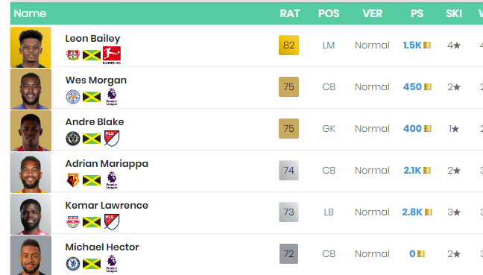Click the Watford crest under Adrian Mariappa

coord(73,180)
